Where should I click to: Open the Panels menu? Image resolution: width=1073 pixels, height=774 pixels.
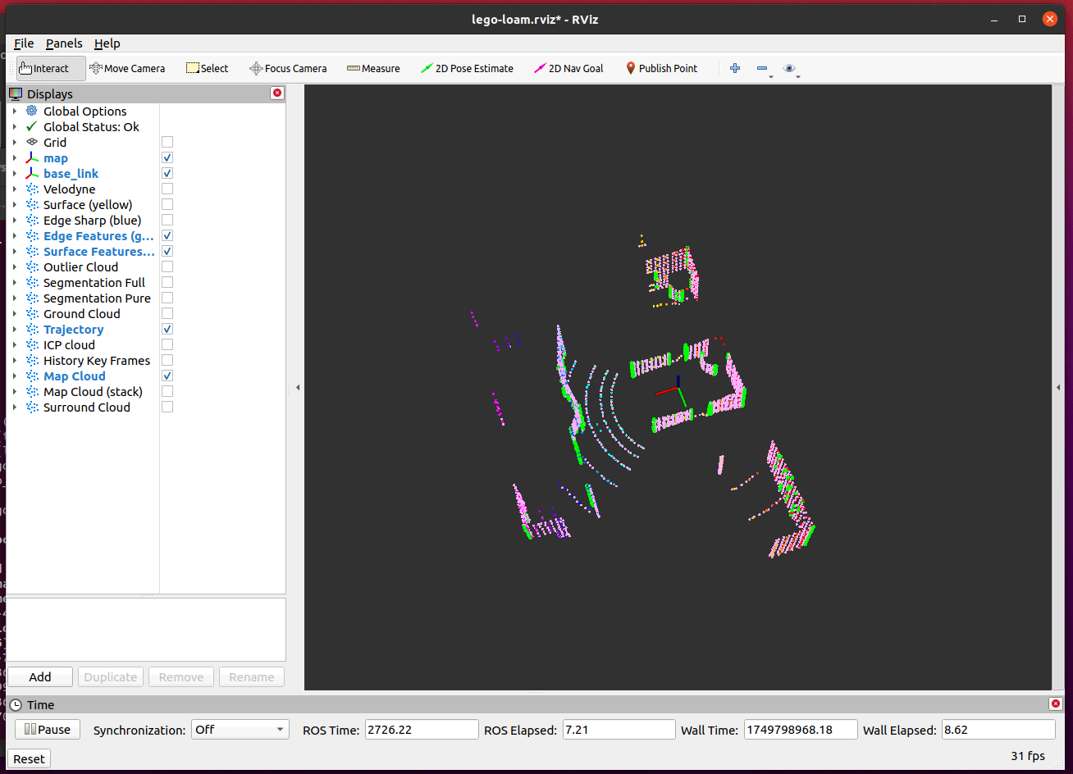(64, 43)
